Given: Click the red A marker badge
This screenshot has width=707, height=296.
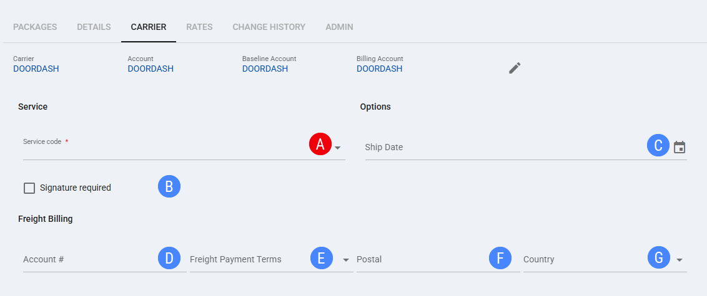Looking at the screenshot, I should (320, 145).
